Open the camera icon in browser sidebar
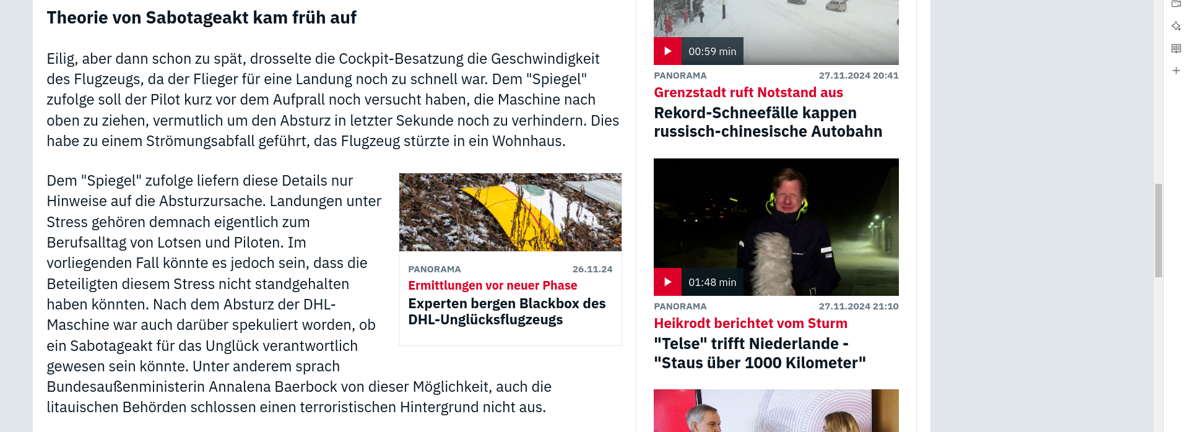 pos(1176,4)
